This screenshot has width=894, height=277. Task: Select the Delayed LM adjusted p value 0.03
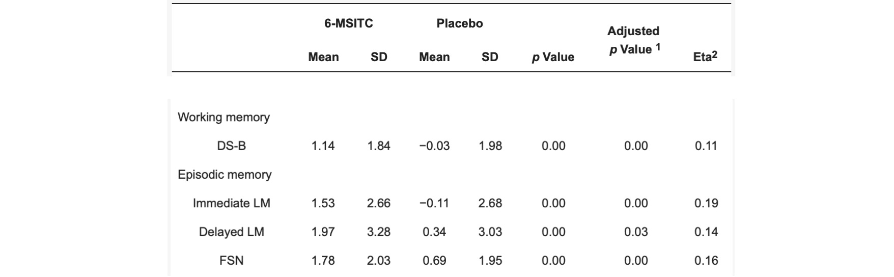click(636, 232)
